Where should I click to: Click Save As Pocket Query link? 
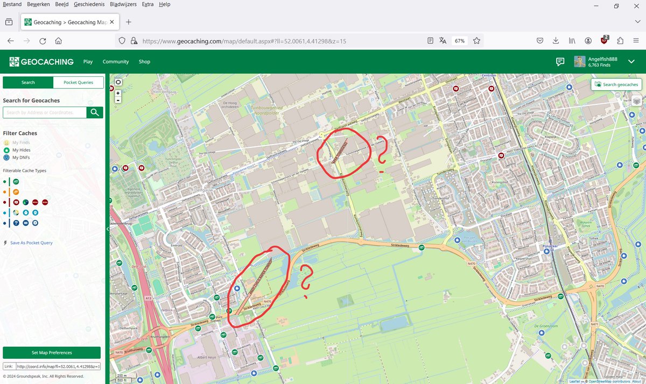pyautogui.click(x=31, y=243)
